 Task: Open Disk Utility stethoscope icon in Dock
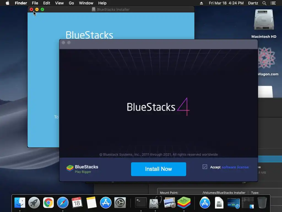pos(155,203)
